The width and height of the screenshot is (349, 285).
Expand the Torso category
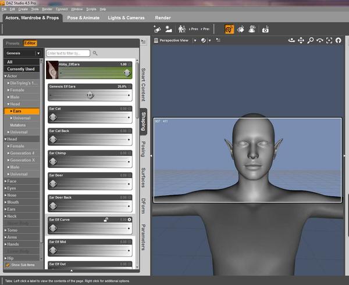pyautogui.click(x=6, y=230)
